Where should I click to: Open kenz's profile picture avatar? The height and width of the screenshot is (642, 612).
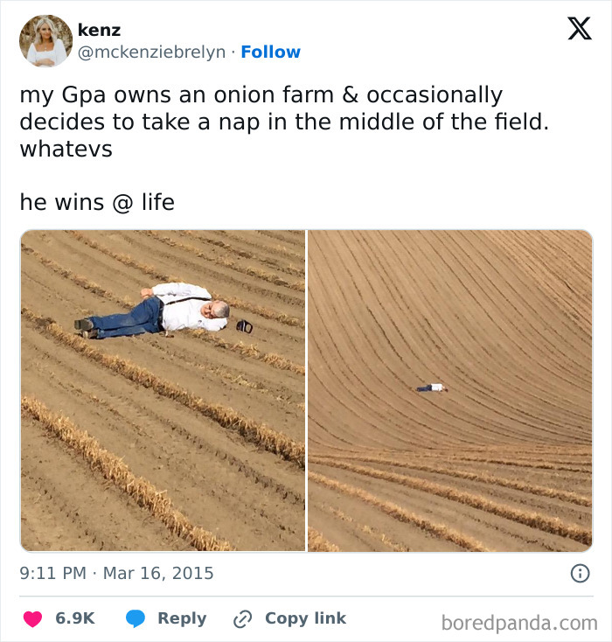pyautogui.click(x=45, y=41)
